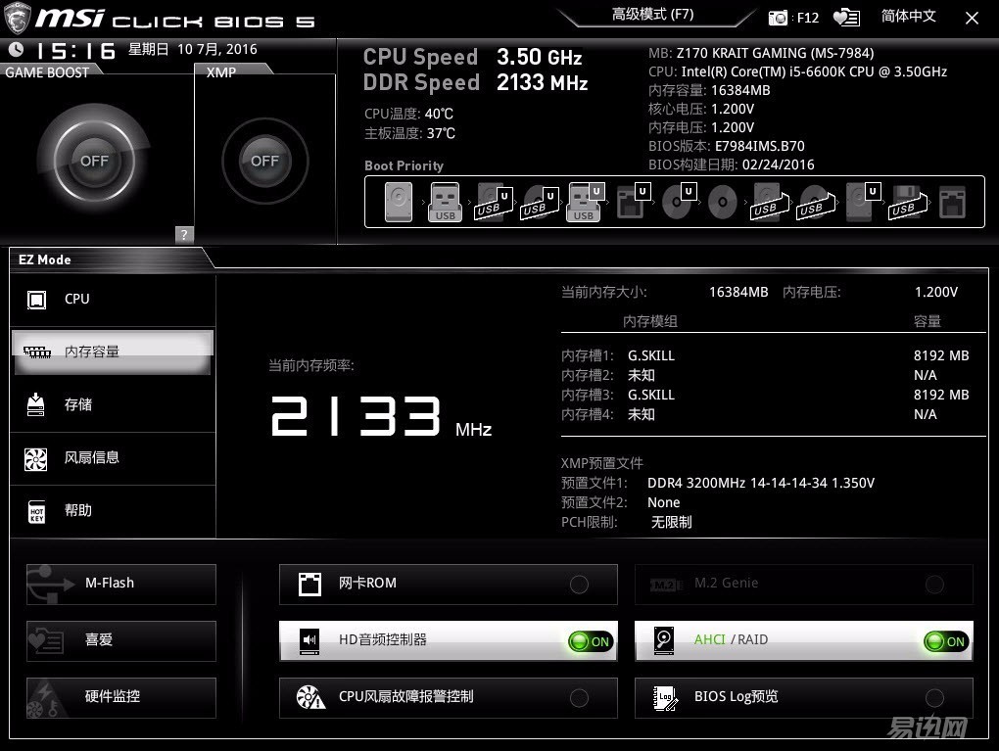Viewport: 999px width, 751px height.
Task: Select the plain hard disk boot device icon
Action: click(399, 202)
